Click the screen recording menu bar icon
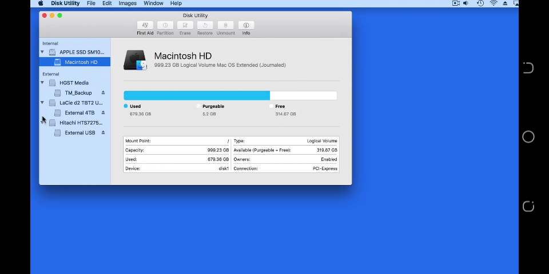Image resolution: width=549 pixels, height=274 pixels. tap(456, 3)
